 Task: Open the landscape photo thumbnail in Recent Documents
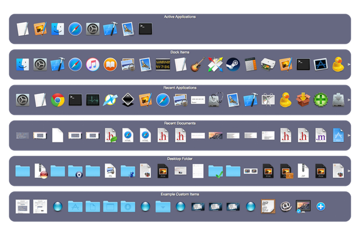point(215,135)
